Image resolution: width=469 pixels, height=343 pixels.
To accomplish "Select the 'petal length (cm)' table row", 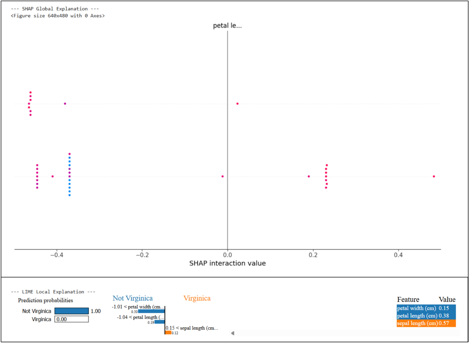I will tap(426, 316).
